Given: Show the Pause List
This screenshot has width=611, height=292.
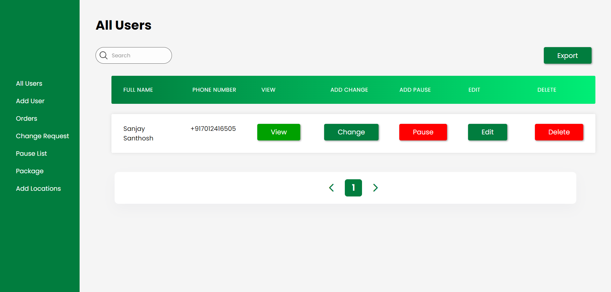Looking at the screenshot, I should 31,153.
